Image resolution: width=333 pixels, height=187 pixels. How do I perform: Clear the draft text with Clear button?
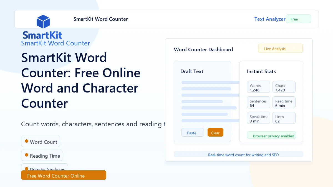[215, 132]
